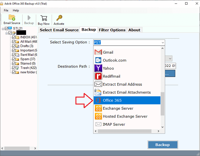Image resolution: width=200 pixels, height=156 pixels.
Task: Open the Select Saving Option dropdown arrow
Action: click(x=163, y=43)
